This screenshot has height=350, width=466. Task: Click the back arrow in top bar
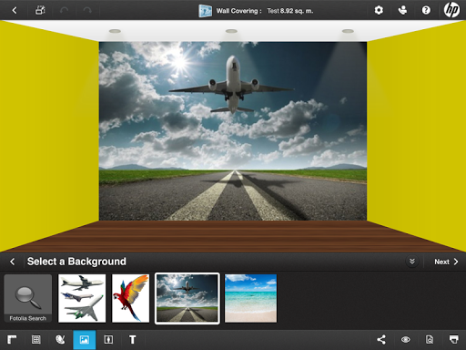[15, 10]
